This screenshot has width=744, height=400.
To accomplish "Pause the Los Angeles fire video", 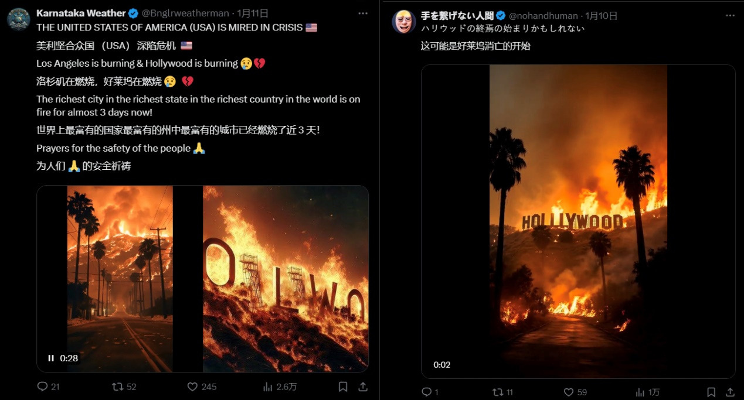I will [x=51, y=358].
